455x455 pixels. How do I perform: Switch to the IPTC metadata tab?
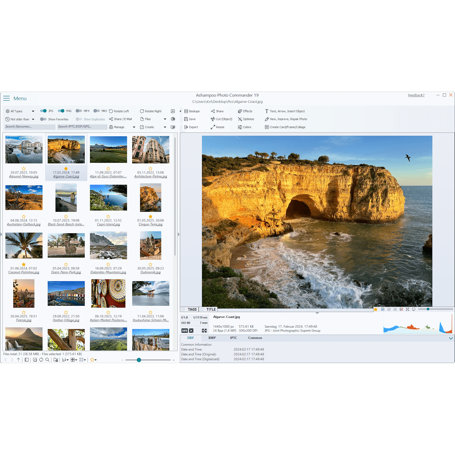point(233,338)
